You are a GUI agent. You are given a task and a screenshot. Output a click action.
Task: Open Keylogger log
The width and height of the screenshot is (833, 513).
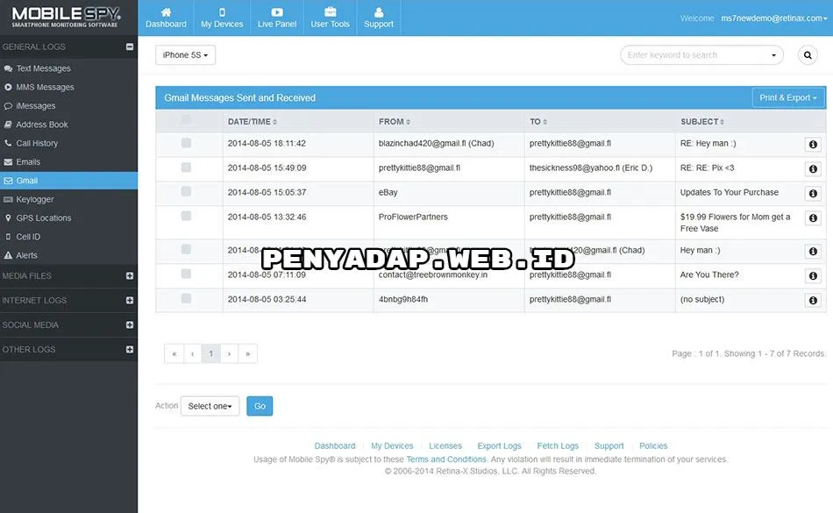coord(34,199)
